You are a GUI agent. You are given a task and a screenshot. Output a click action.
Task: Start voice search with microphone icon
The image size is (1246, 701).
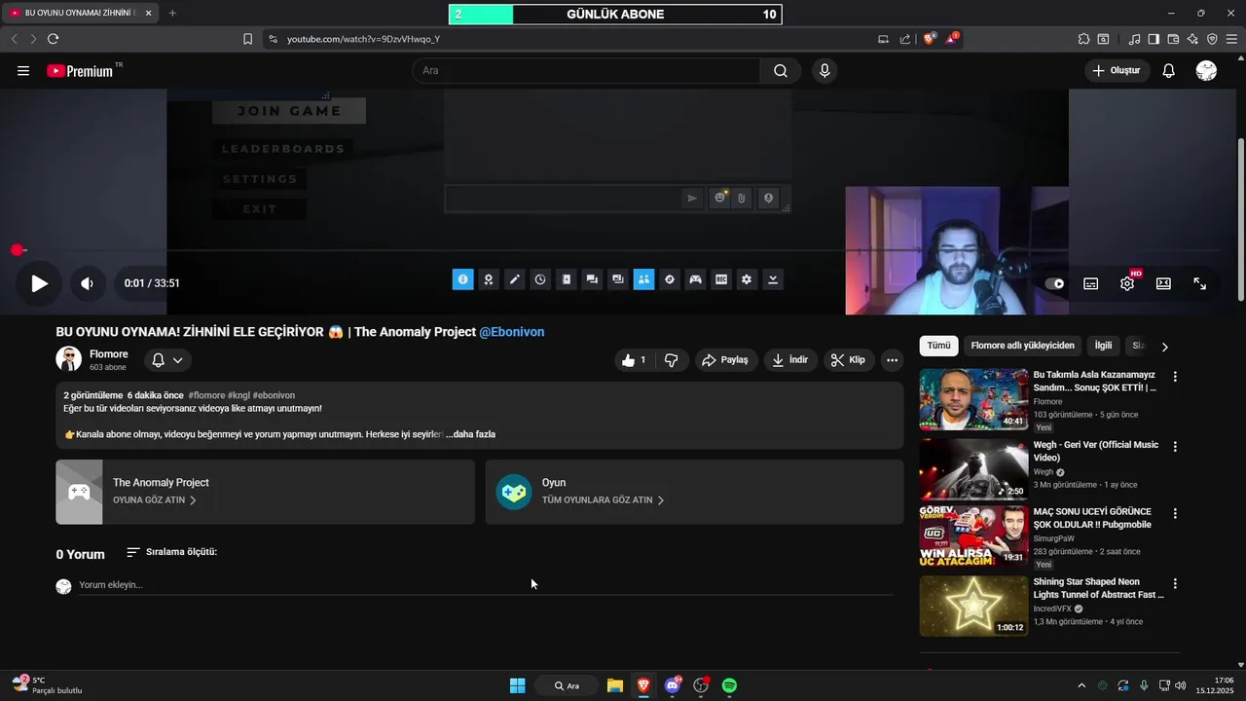(x=825, y=71)
